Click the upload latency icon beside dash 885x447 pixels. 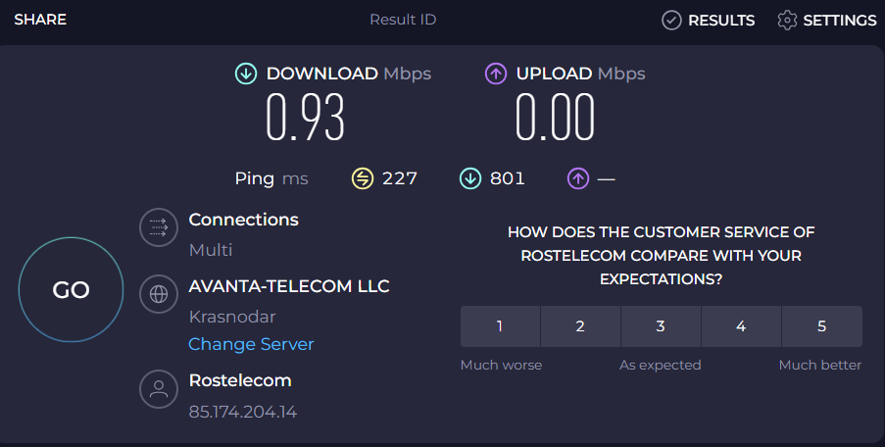click(578, 178)
